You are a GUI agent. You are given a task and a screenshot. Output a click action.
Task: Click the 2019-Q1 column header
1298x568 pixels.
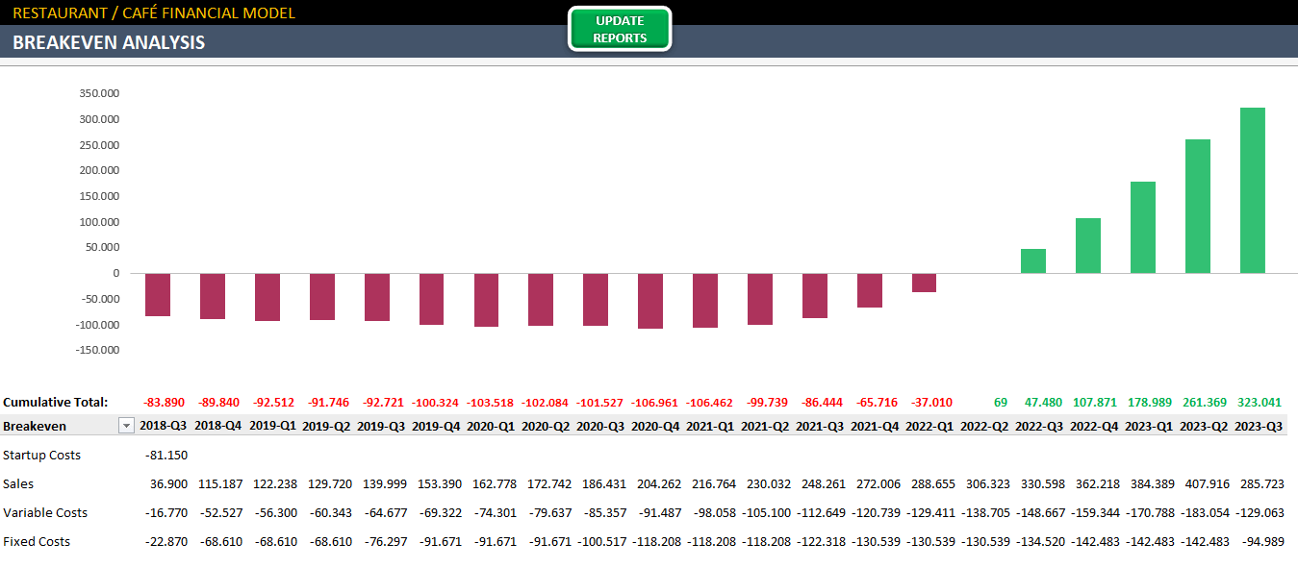[x=273, y=426]
